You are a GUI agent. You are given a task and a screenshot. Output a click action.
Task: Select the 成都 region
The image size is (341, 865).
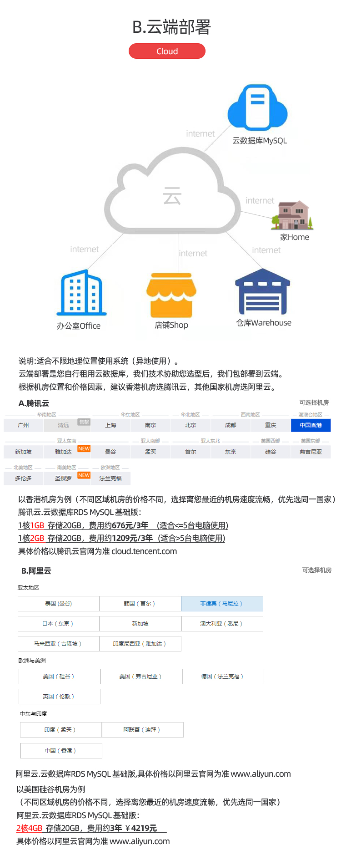[x=231, y=425]
